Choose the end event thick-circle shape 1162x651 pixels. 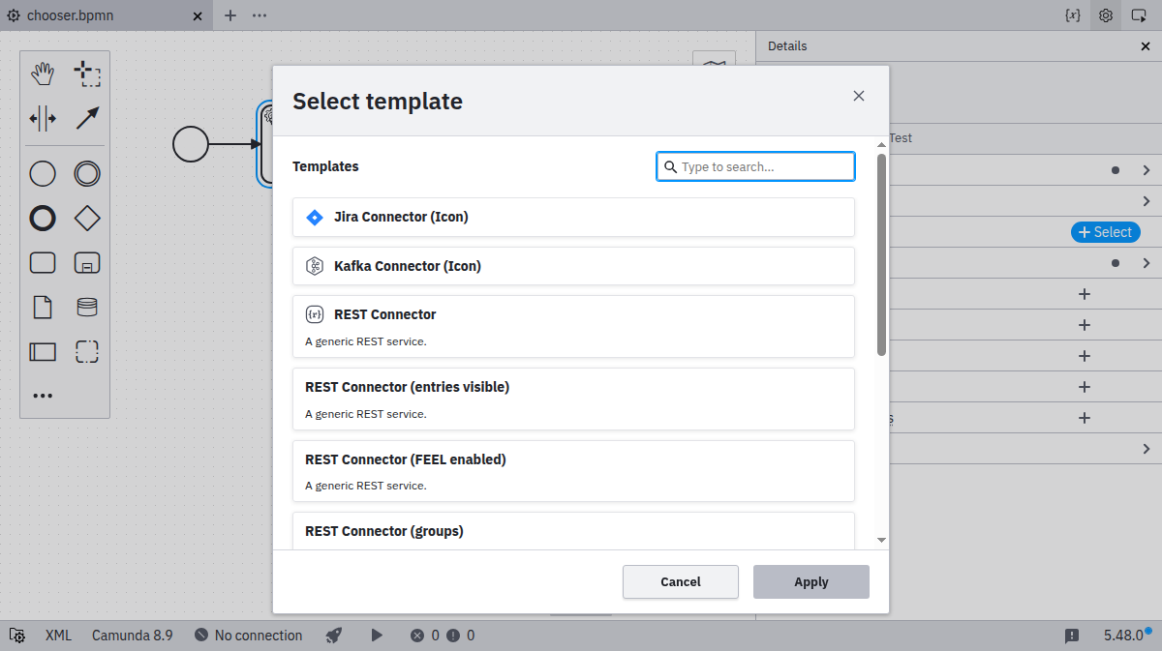[x=43, y=219]
